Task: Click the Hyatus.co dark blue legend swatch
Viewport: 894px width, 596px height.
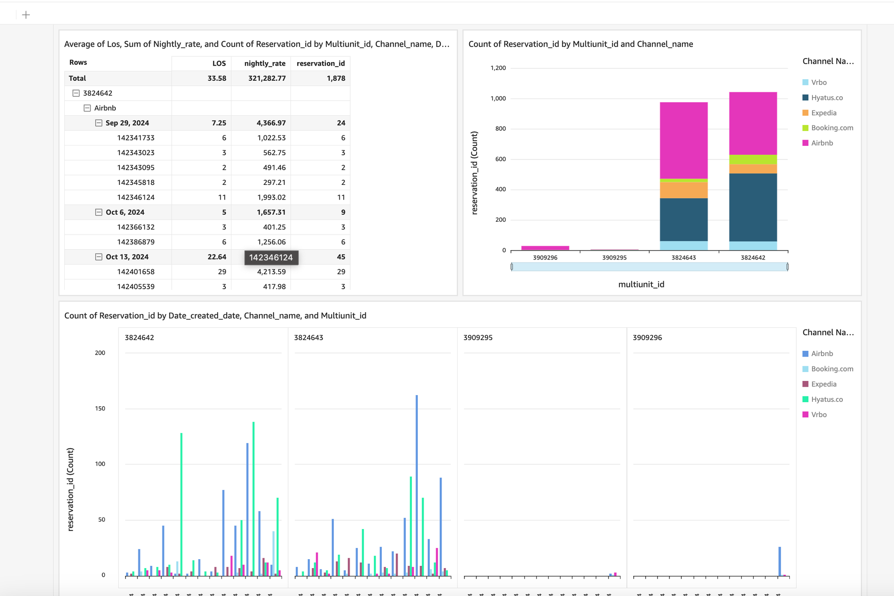Action: 805,98
